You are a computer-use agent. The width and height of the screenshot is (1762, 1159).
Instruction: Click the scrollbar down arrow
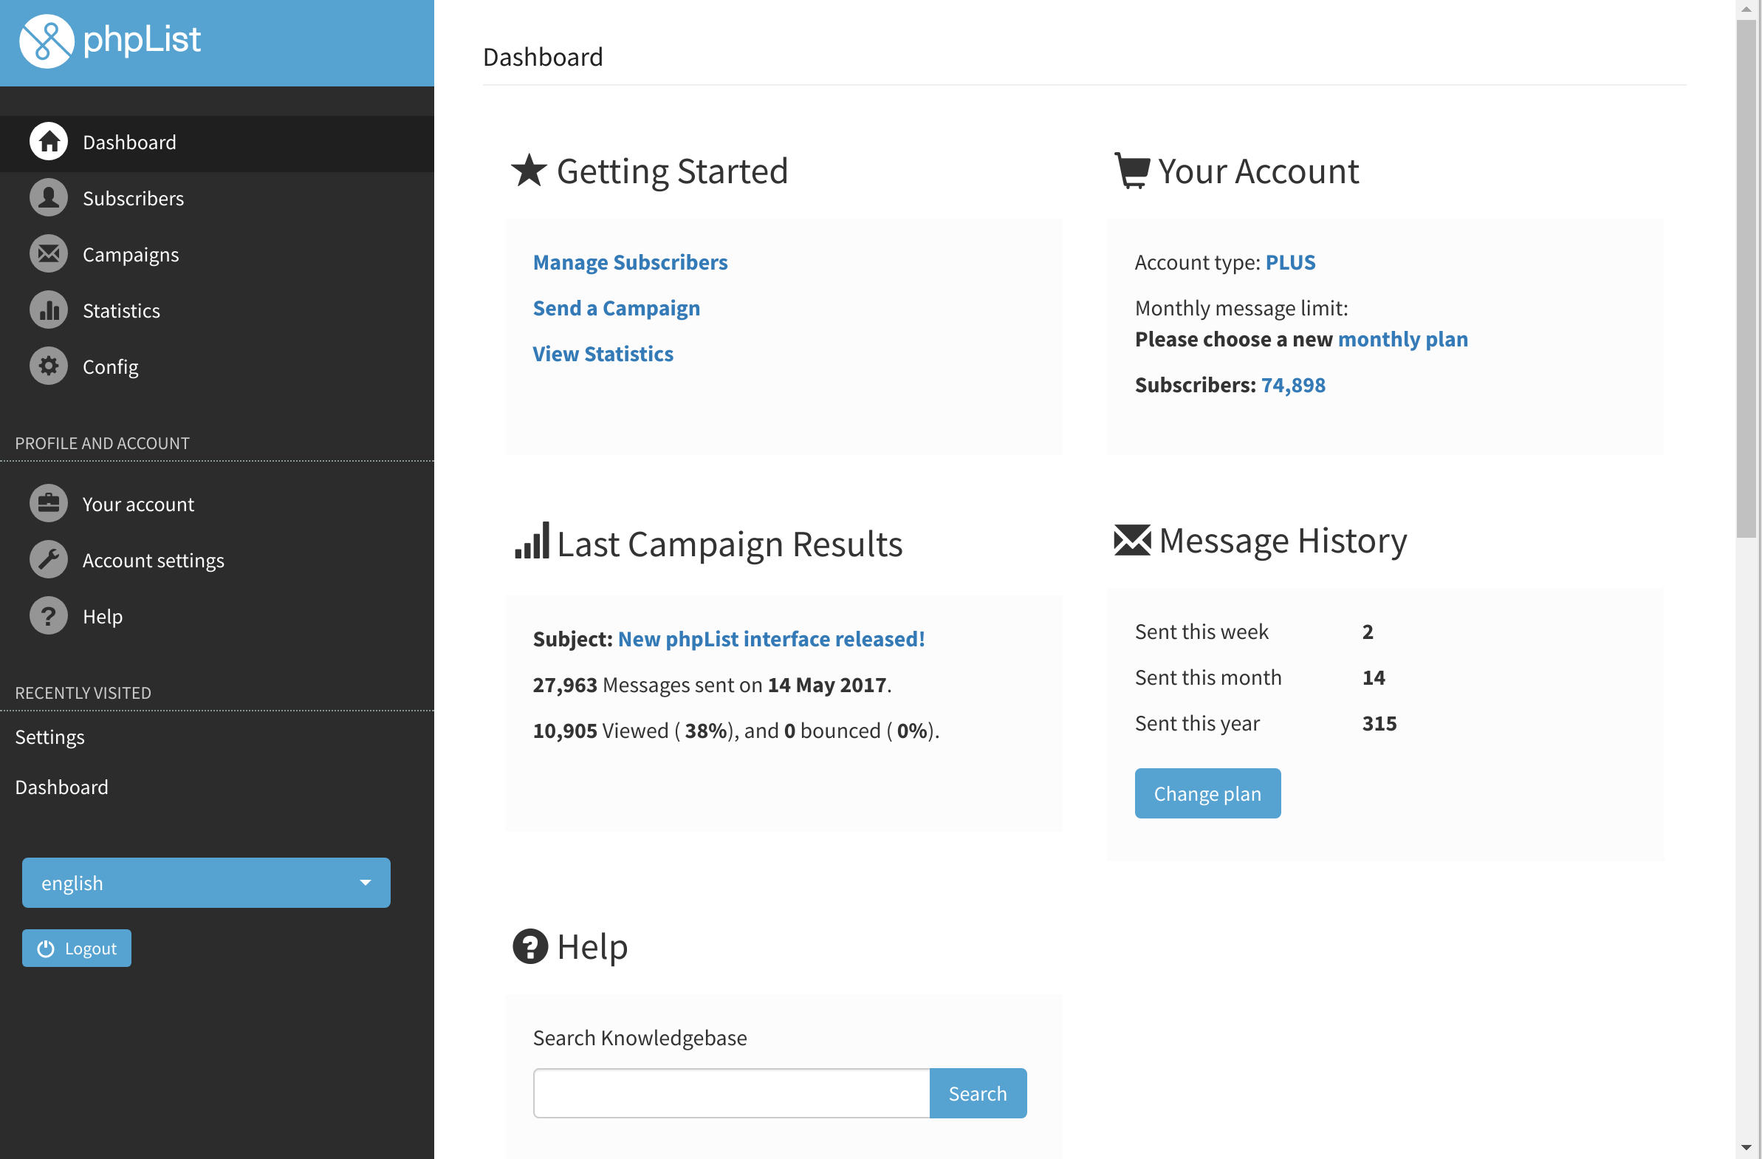[1747, 1149]
